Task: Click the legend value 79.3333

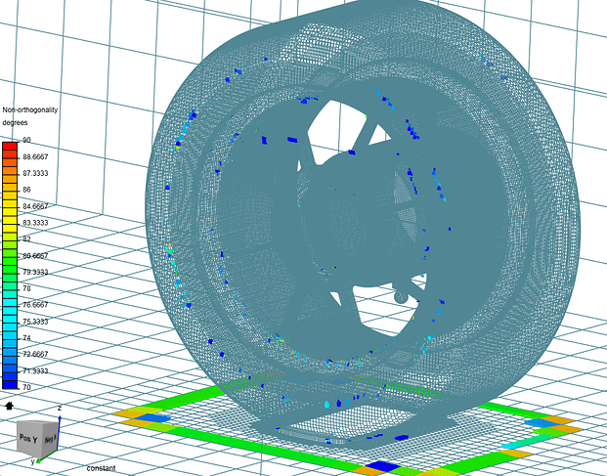Action: tap(35, 272)
